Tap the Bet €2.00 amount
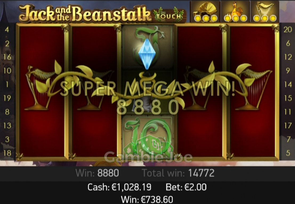Image resolution: width=295 pixels, height=204 pixels. click(x=186, y=187)
